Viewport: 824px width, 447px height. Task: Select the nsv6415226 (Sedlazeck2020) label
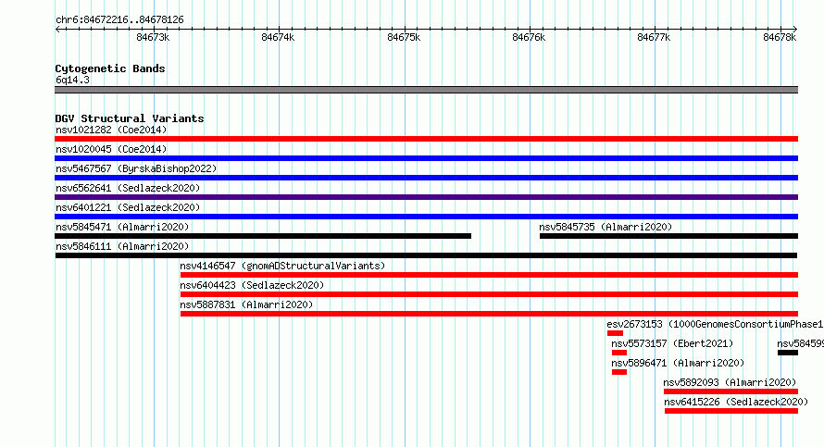pos(736,402)
